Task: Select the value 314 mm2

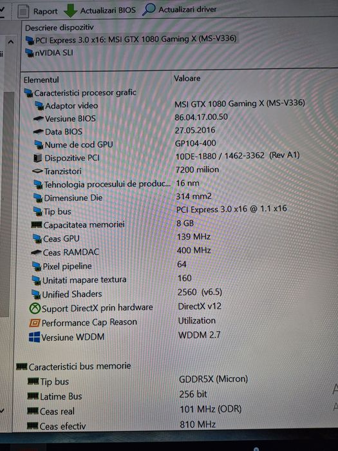Action: tap(194, 197)
